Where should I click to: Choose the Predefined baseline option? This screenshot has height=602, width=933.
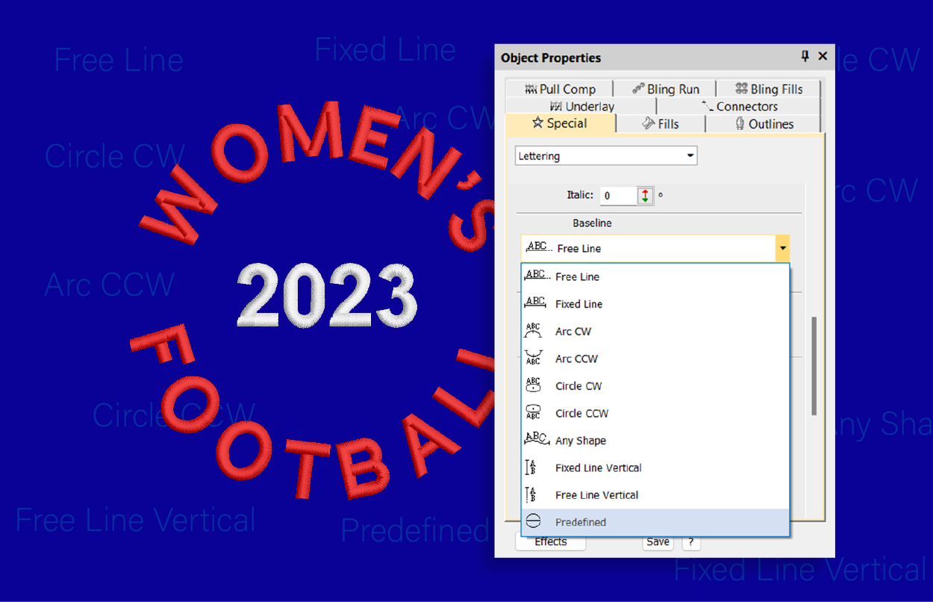[x=580, y=523]
